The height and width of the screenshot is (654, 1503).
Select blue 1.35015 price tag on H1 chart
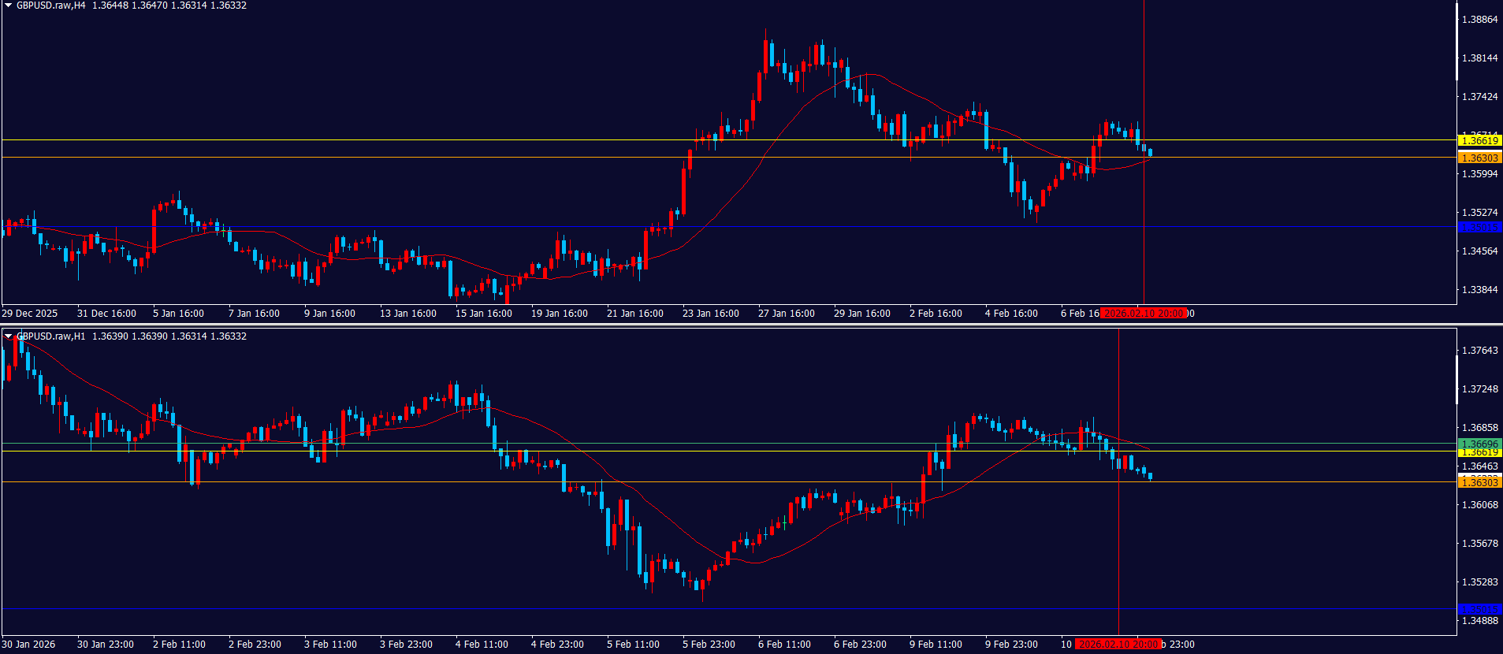[1479, 609]
